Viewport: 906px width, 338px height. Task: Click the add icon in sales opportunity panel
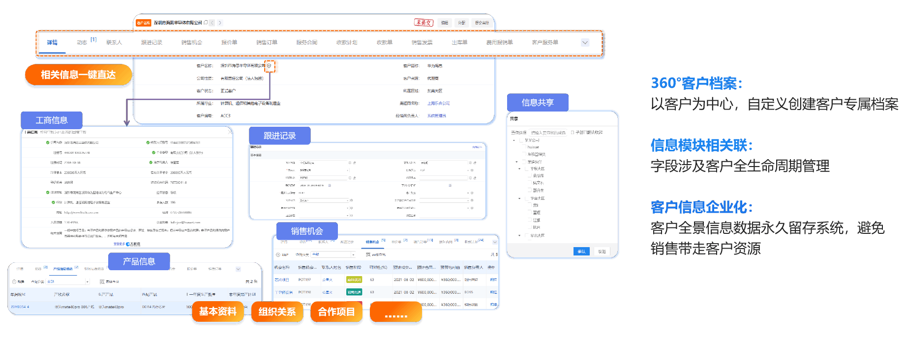279,254
